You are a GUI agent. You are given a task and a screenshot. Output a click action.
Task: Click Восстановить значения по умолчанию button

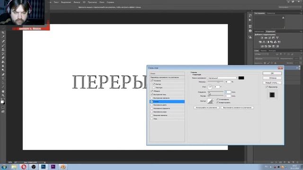pyautogui.click(x=237, y=108)
